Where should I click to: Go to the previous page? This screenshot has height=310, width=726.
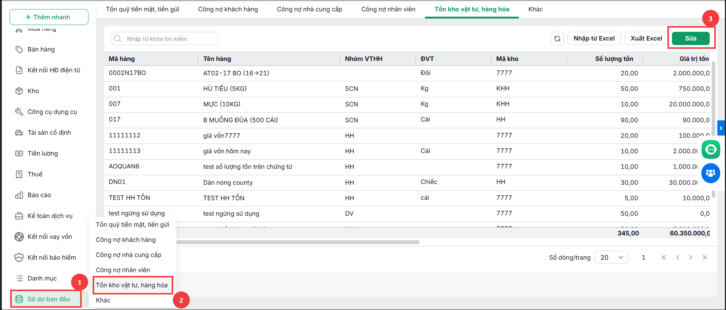(678, 257)
